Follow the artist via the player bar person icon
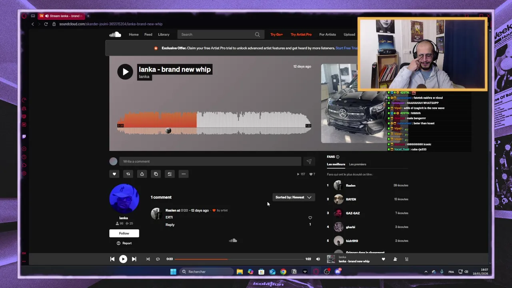The height and width of the screenshot is (288, 512). pyautogui.click(x=395, y=259)
